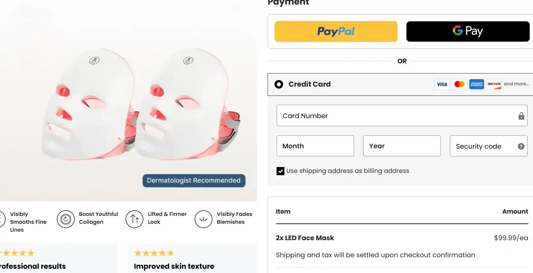Select the Credit Card payment option
Image resolution: width=533 pixels, height=273 pixels.
(279, 84)
